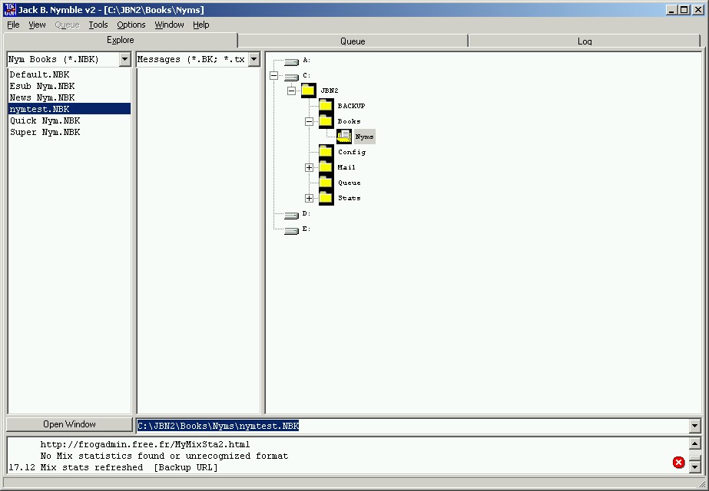Click the Books folder icon

326,121
